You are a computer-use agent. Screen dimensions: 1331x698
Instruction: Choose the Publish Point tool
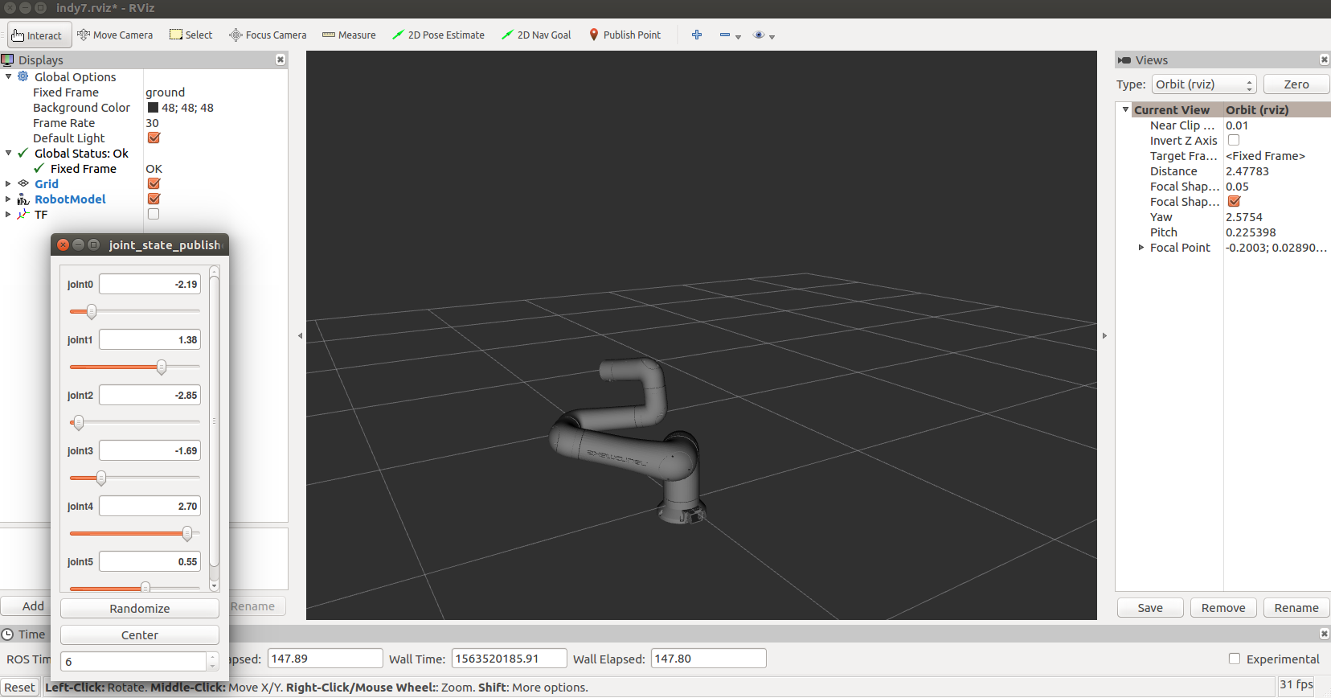point(625,35)
